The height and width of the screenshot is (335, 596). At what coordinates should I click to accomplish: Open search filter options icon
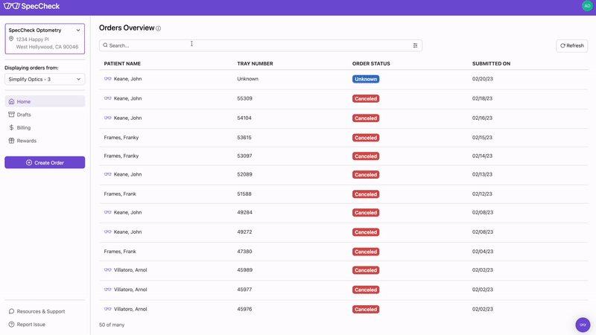coord(416,45)
